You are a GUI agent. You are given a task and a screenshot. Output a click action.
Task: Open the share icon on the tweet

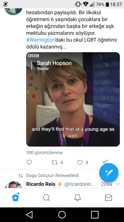click(105, 162)
